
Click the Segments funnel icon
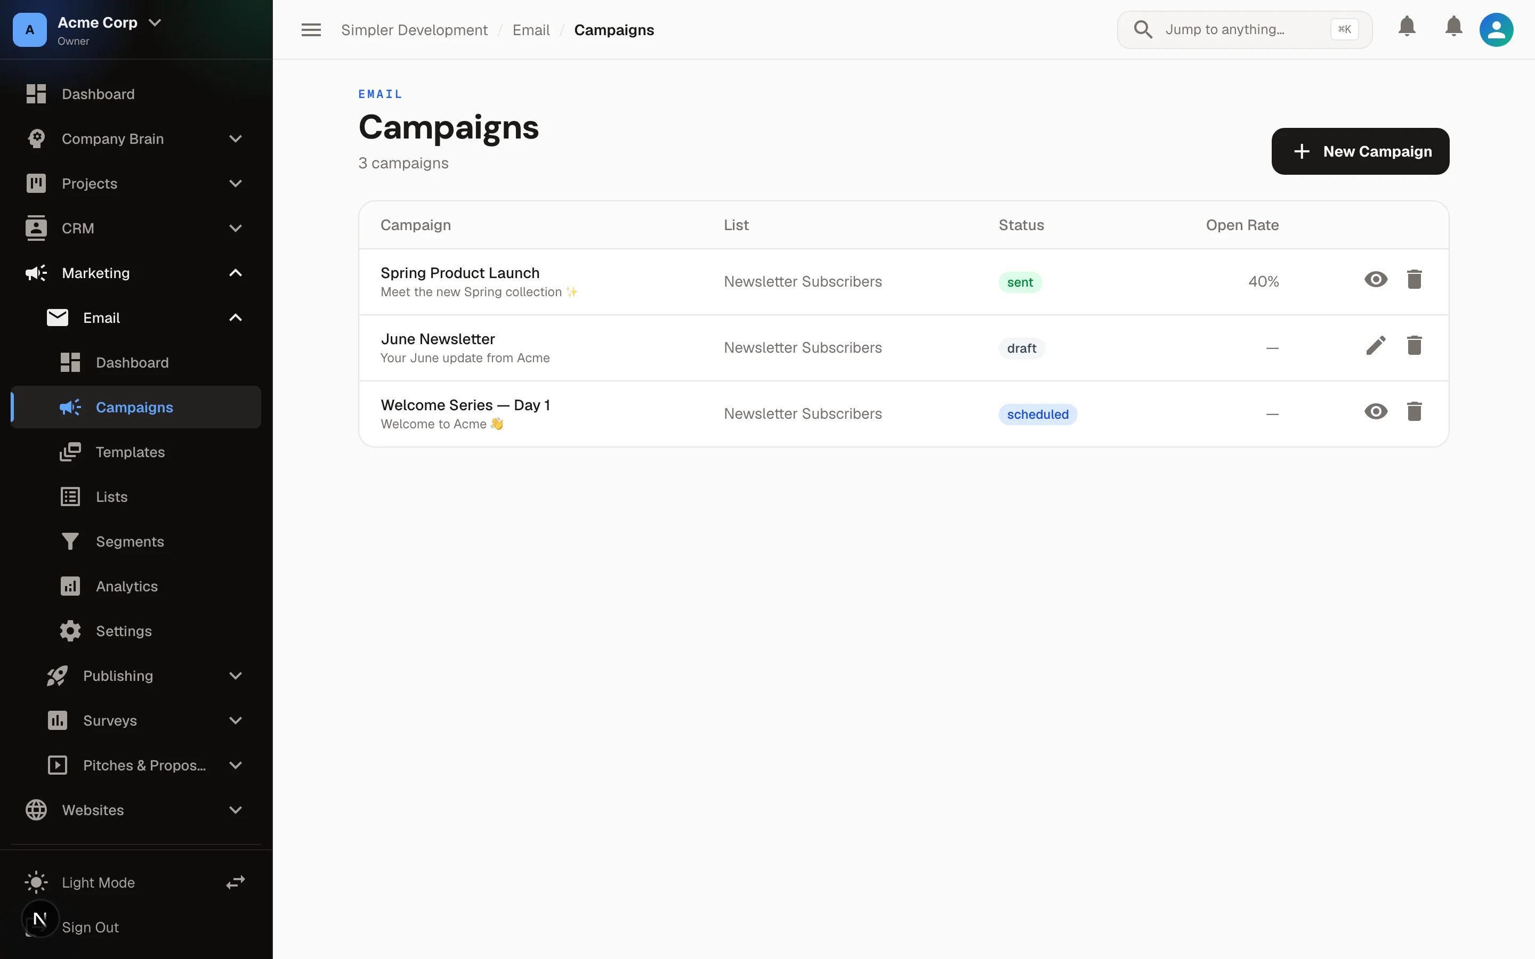click(70, 541)
